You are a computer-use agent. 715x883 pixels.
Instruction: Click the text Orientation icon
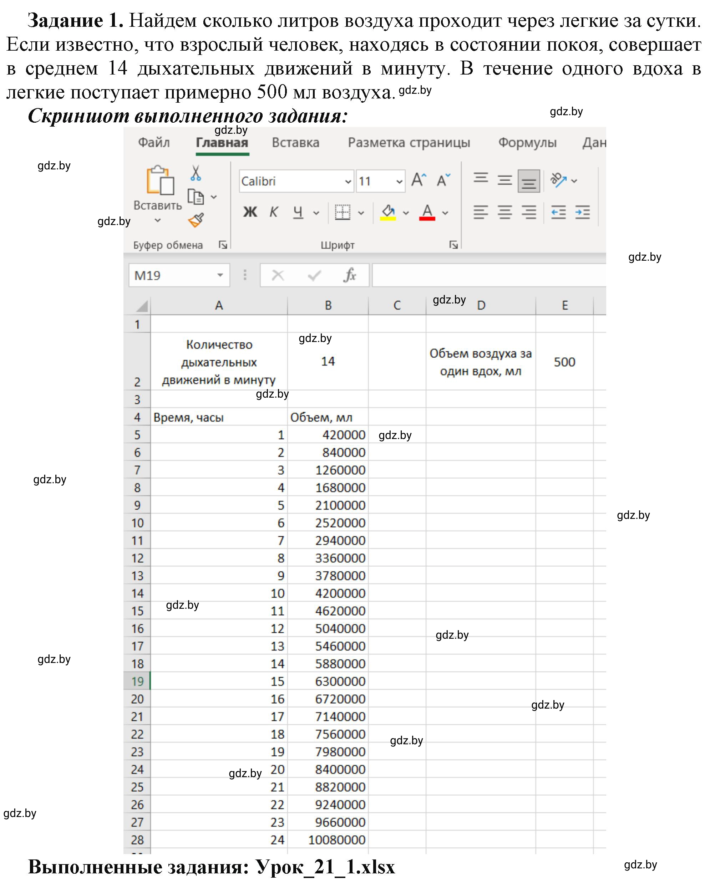pos(559,180)
